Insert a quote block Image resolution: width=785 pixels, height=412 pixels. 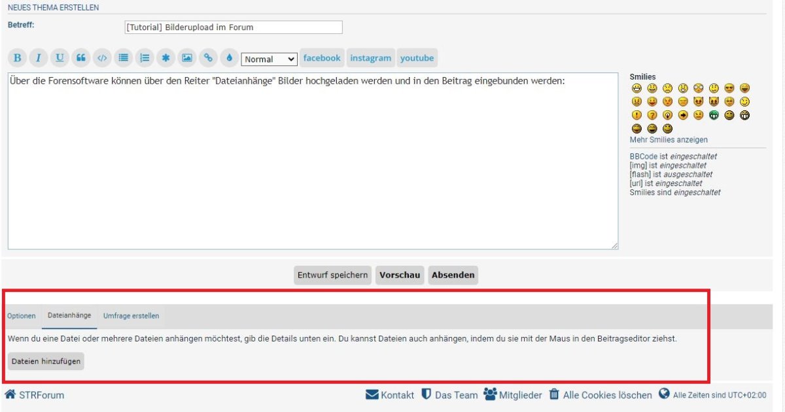tap(80, 58)
